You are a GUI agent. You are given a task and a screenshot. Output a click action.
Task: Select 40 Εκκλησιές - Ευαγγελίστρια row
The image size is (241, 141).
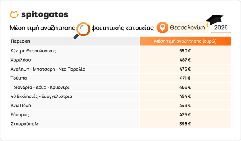(x=120, y=96)
